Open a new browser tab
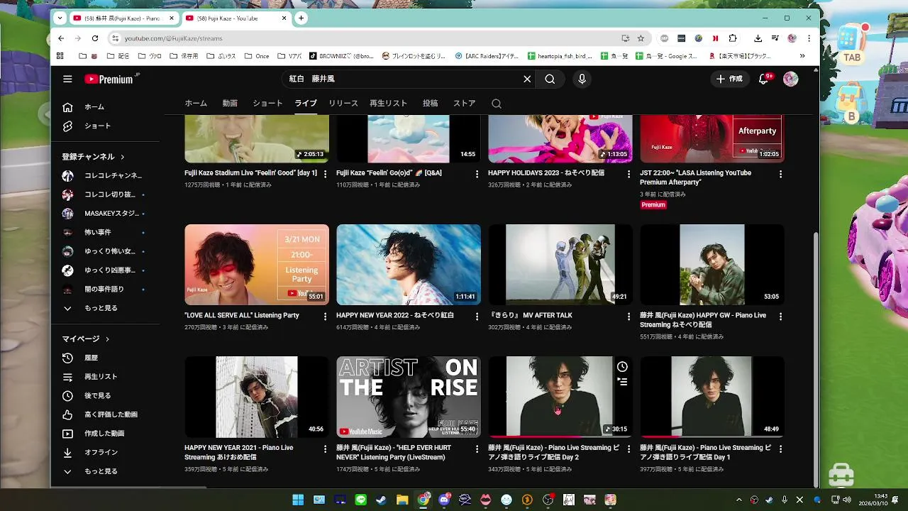 coord(301,18)
